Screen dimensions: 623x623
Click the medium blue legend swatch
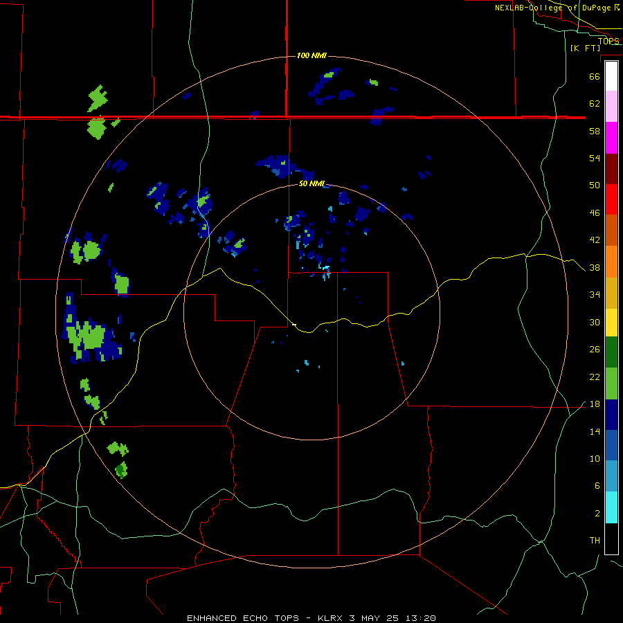click(611, 445)
